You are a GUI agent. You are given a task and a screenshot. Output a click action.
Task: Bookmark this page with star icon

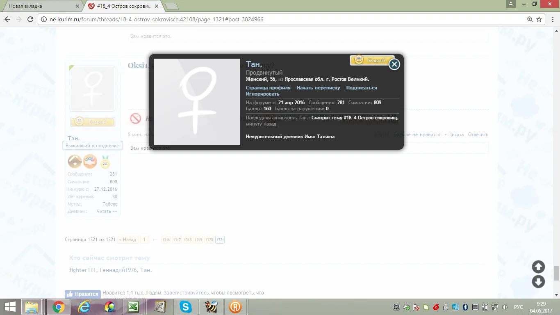click(539, 19)
